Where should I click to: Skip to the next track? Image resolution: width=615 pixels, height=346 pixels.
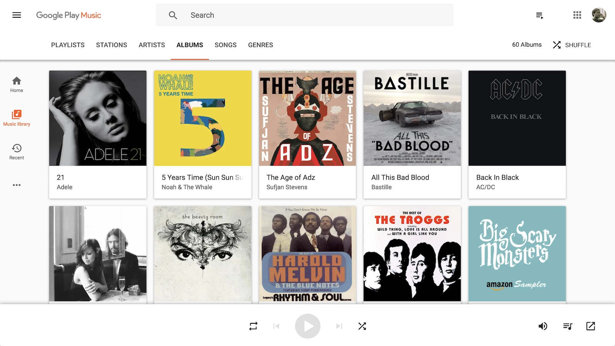click(339, 326)
